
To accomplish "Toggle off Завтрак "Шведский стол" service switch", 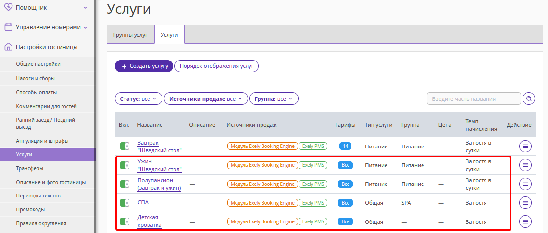I will coord(125,146).
